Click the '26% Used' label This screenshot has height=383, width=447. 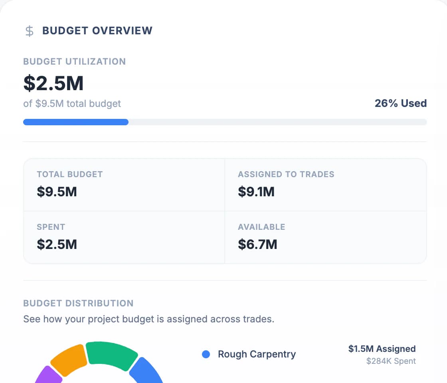pyautogui.click(x=401, y=103)
